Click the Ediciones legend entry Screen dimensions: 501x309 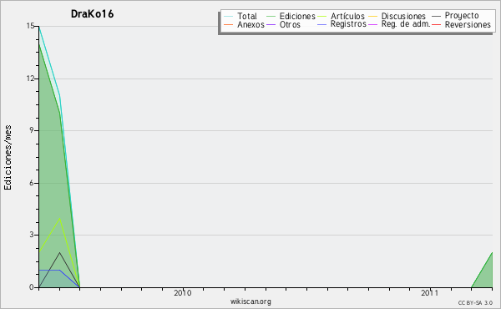pyautogui.click(x=297, y=16)
